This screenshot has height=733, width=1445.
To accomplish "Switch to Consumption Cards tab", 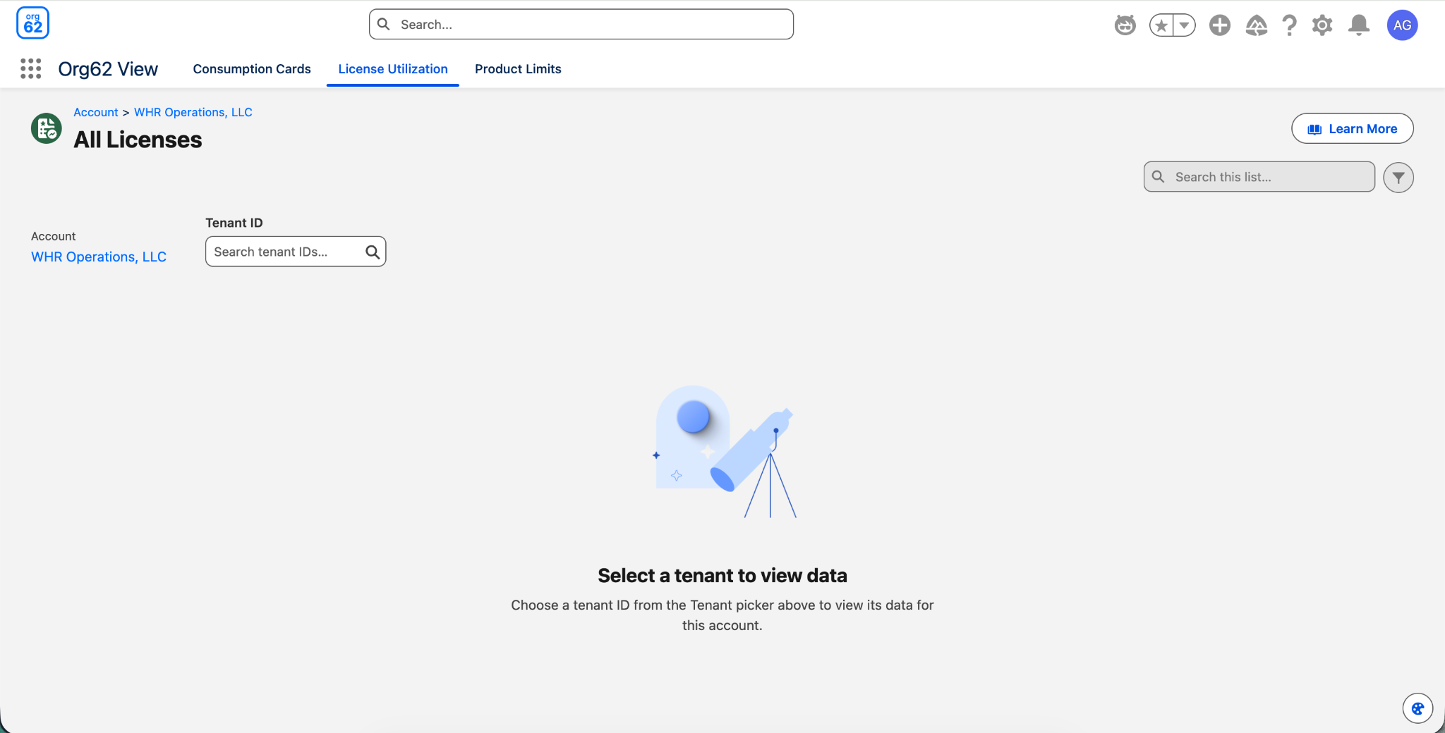I will tap(252, 69).
